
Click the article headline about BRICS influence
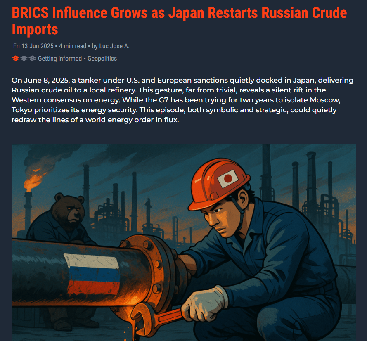click(179, 21)
